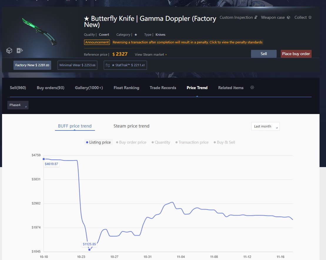Switch to the Trade Records tab
This screenshot has height=260, width=326.
click(x=163, y=87)
